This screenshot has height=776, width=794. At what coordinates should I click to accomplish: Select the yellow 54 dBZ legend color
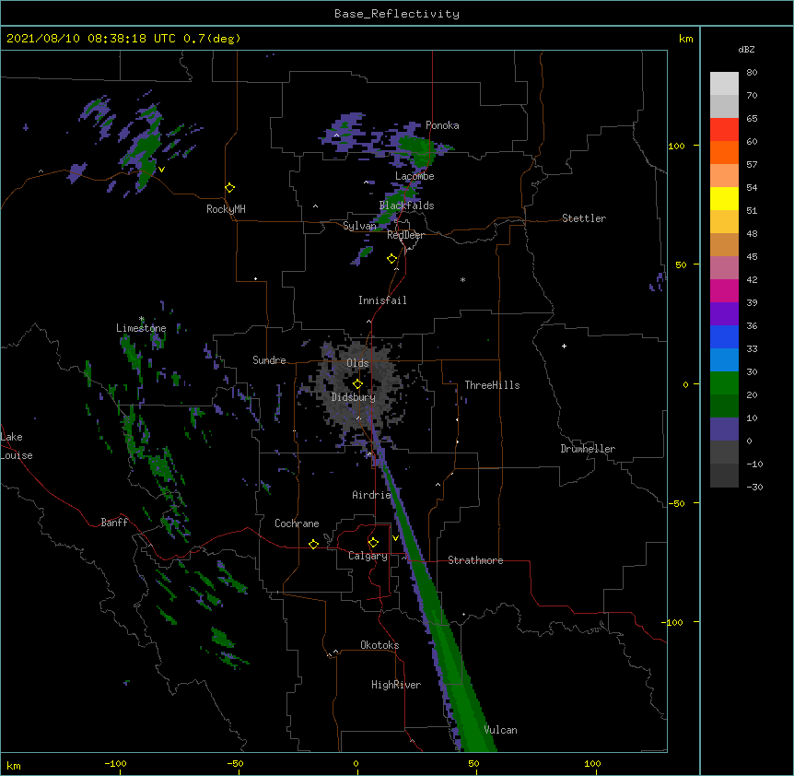point(724,198)
